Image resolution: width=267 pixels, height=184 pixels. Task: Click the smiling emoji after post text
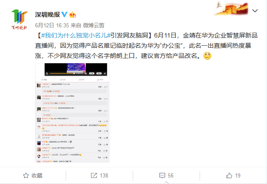point(207,55)
